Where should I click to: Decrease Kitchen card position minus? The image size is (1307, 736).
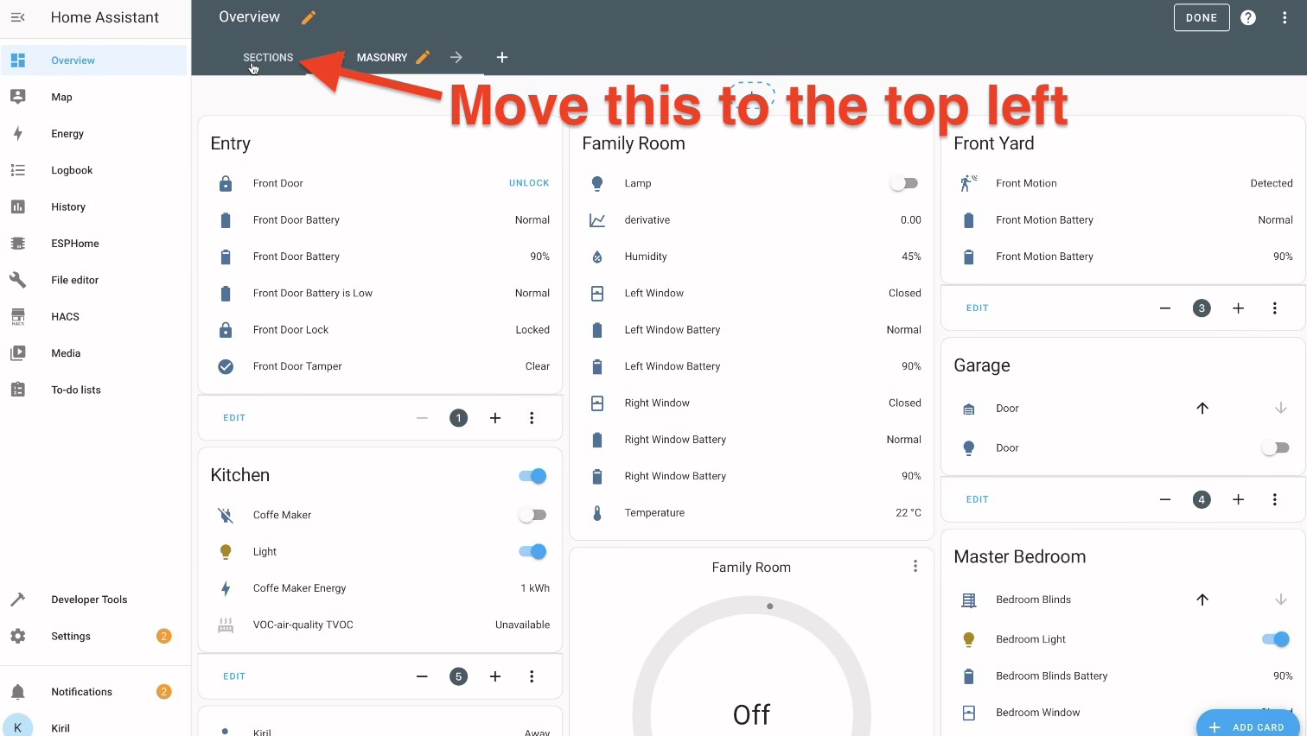coord(422,676)
